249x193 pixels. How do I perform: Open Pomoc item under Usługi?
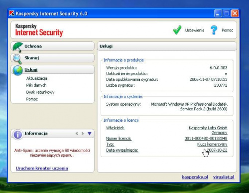coord(32,99)
